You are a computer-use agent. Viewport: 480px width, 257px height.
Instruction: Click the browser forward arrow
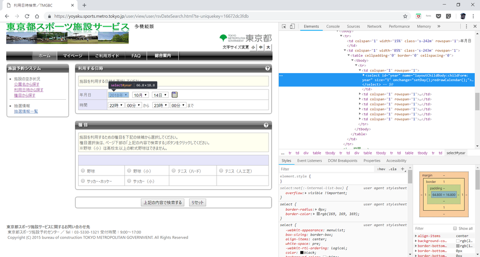17,16
